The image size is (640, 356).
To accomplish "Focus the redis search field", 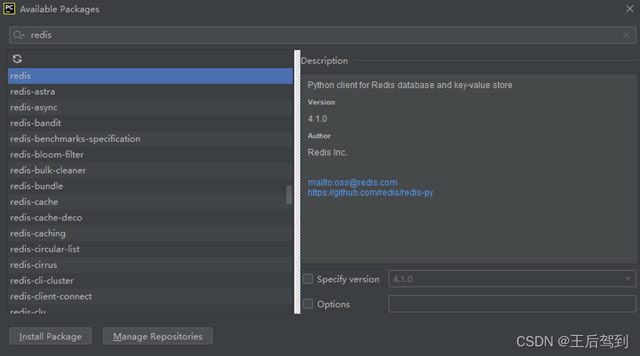I will coord(323,35).
